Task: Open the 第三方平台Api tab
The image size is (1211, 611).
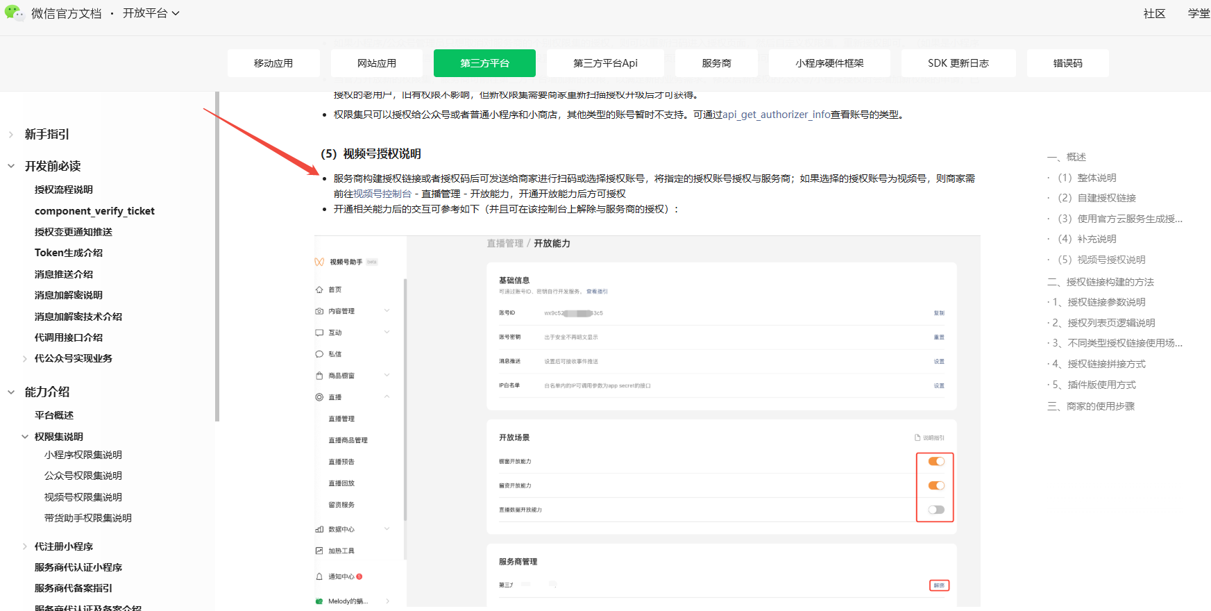Action: click(x=605, y=63)
